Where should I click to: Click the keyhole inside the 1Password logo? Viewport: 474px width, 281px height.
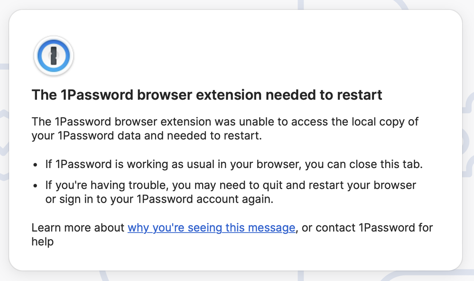tap(54, 56)
